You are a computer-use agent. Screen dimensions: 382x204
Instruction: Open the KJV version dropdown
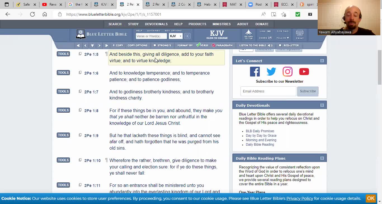click(176, 36)
